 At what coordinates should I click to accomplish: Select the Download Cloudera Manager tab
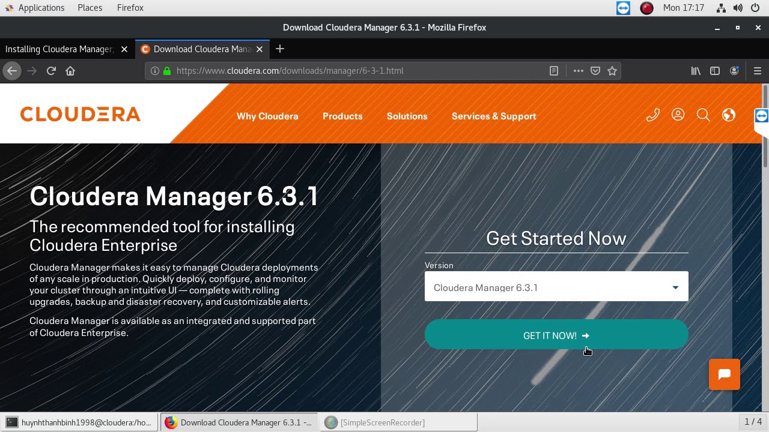tap(202, 49)
